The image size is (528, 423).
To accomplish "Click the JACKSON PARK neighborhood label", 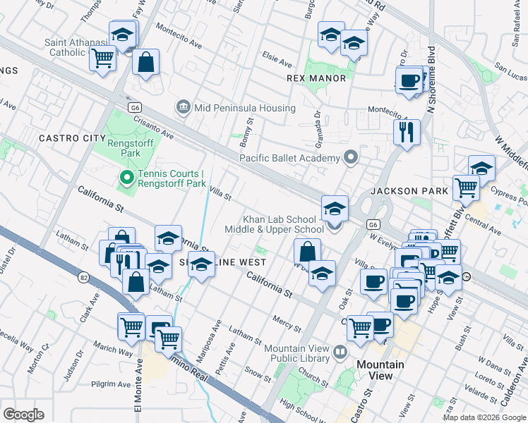I will point(409,191).
